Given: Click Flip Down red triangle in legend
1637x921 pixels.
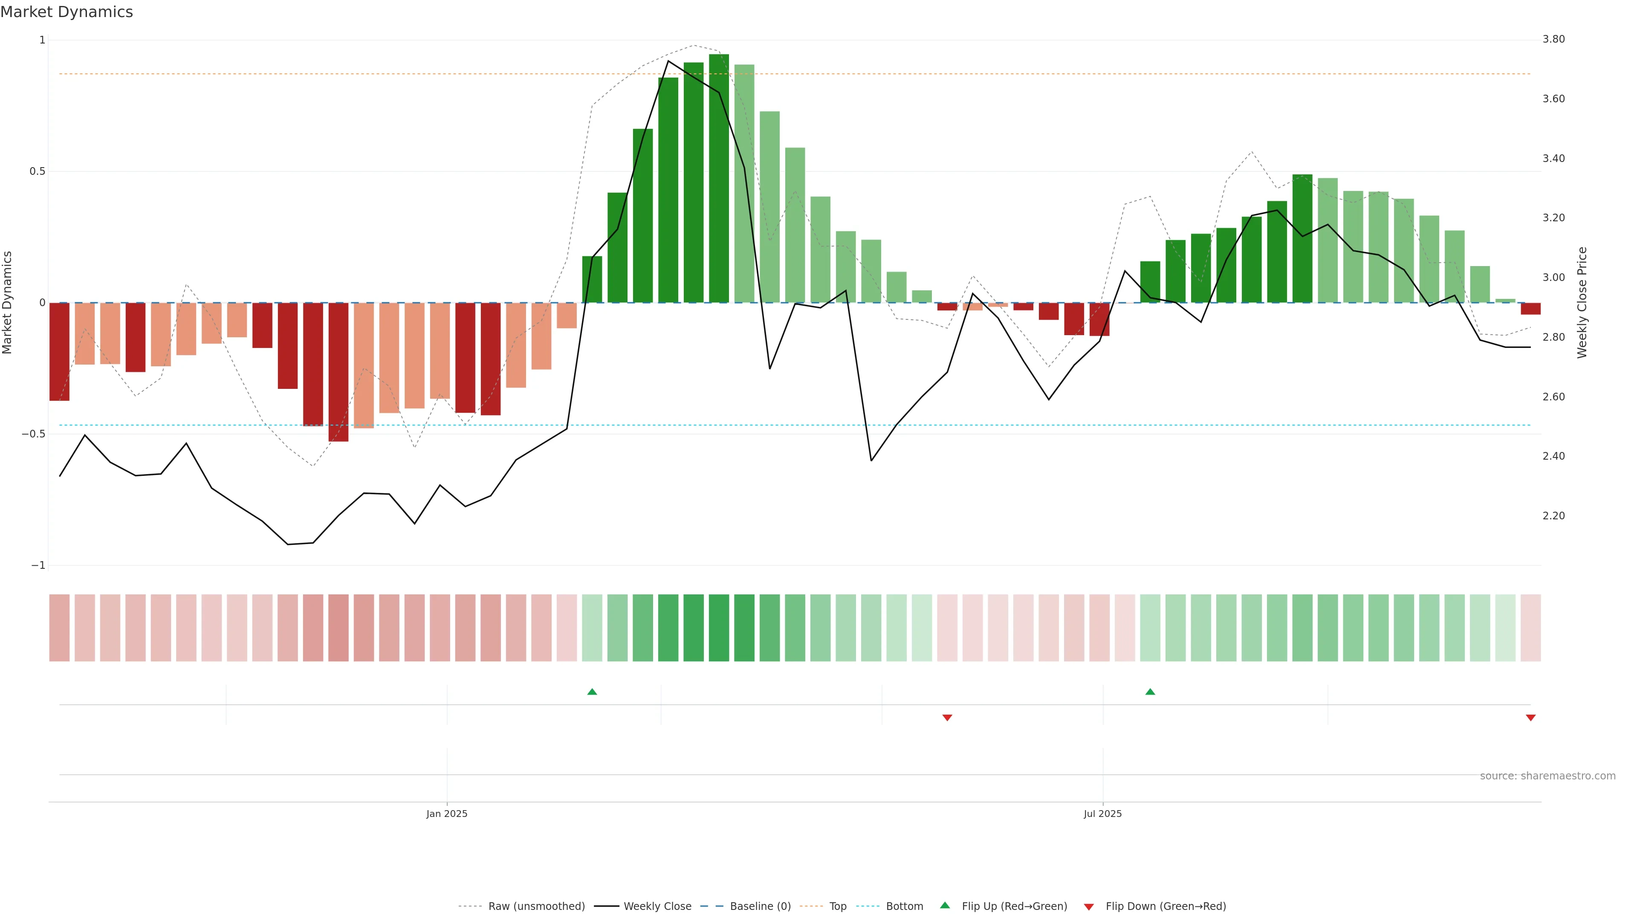Looking at the screenshot, I should pos(1089,907).
